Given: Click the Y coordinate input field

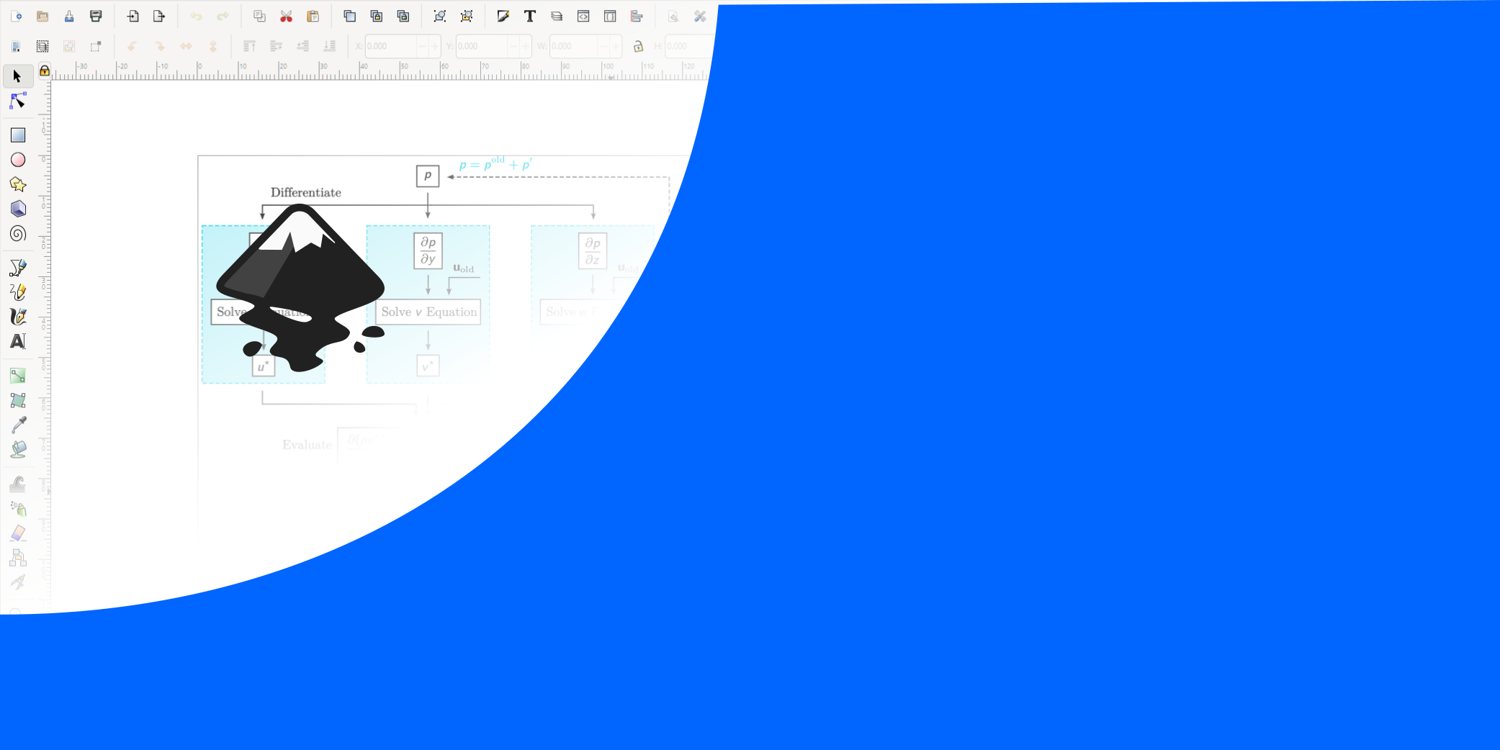Looking at the screenshot, I should (x=482, y=46).
